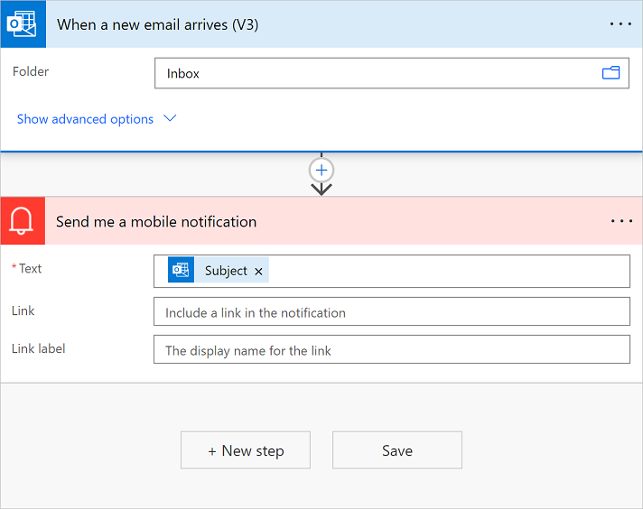Expand the advanced options chevron
This screenshot has height=509, width=643.
click(170, 118)
